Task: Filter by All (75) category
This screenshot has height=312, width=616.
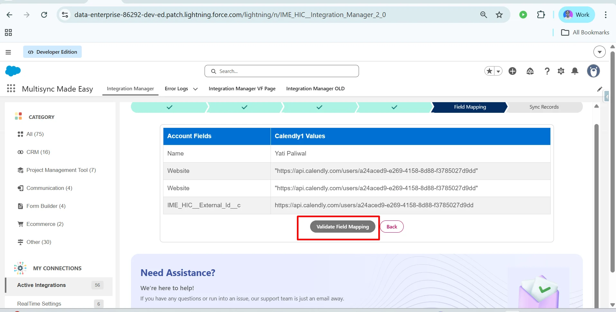Action: tap(35, 134)
